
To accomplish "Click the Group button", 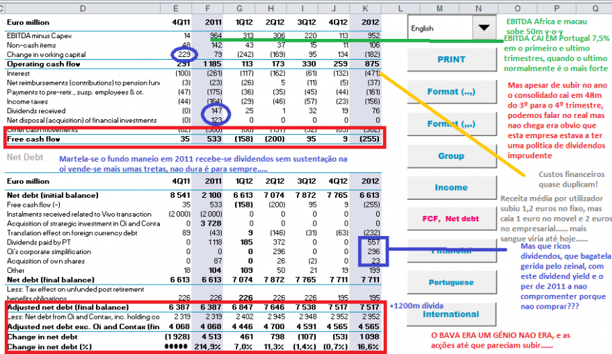I will point(451,155).
